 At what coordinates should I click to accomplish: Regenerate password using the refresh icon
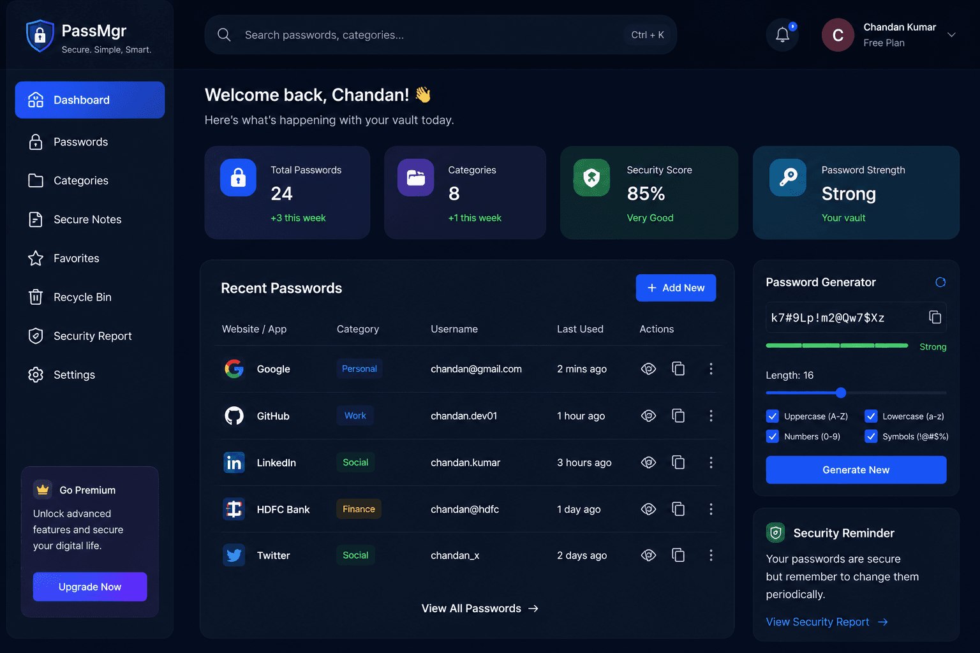[x=940, y=282]
